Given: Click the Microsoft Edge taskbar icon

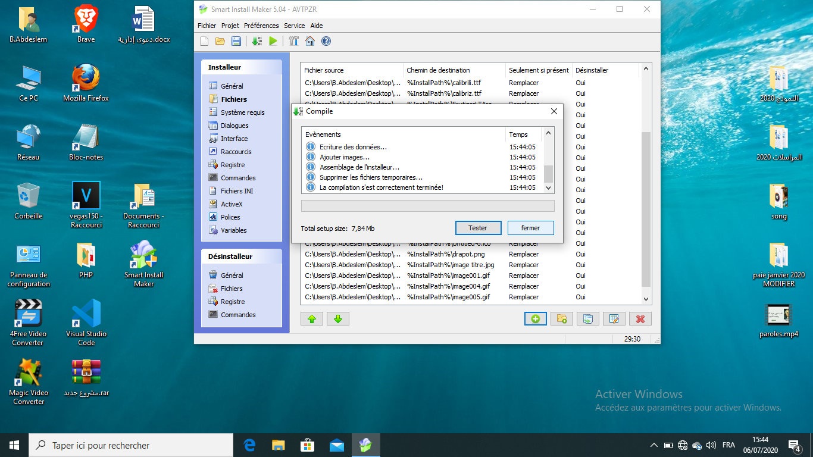Looking at the screenshot, I should (x=249, y=445).
